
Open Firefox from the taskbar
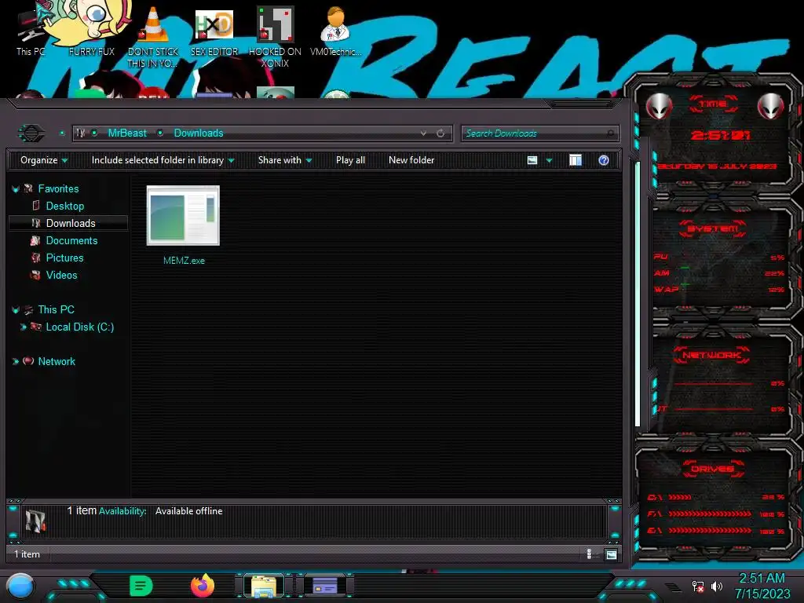[203, 586]
